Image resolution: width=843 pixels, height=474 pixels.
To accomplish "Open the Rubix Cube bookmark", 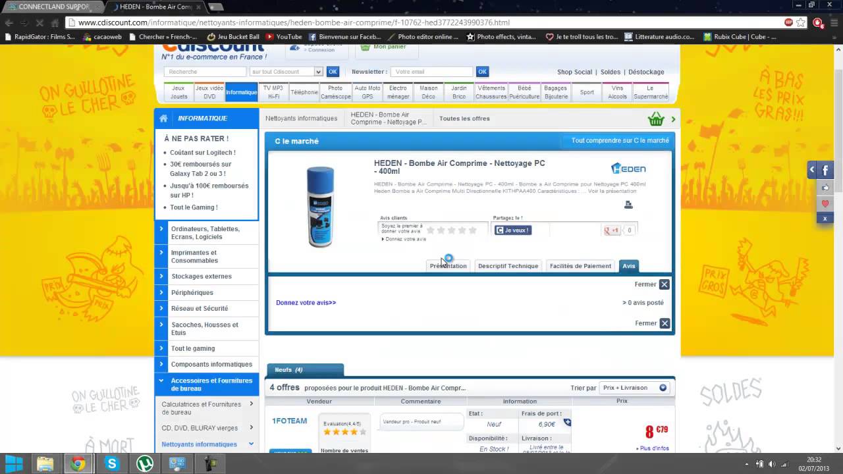I will pyautogui.click(x=740, y=37).
